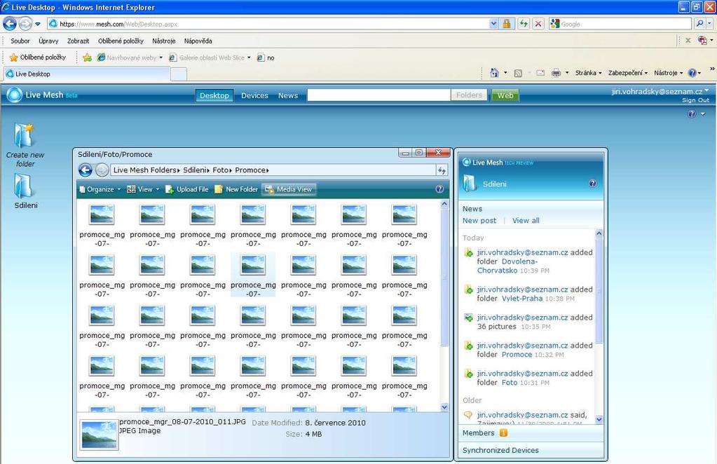Click the Live Mesh logo icon
Image resolution: width=717 pixels, height=464 pixels.
tap(15, 95)
